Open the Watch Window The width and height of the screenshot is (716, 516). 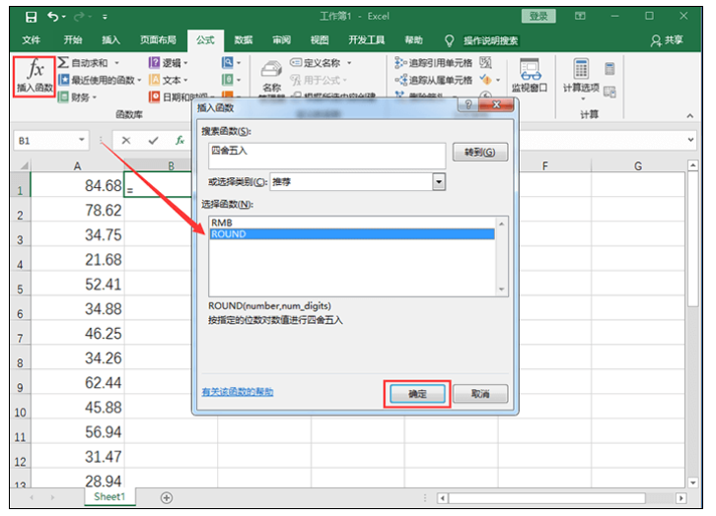coord(530,76)
